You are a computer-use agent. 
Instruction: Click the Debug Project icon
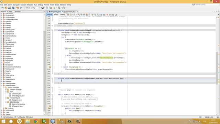(59, 8)
